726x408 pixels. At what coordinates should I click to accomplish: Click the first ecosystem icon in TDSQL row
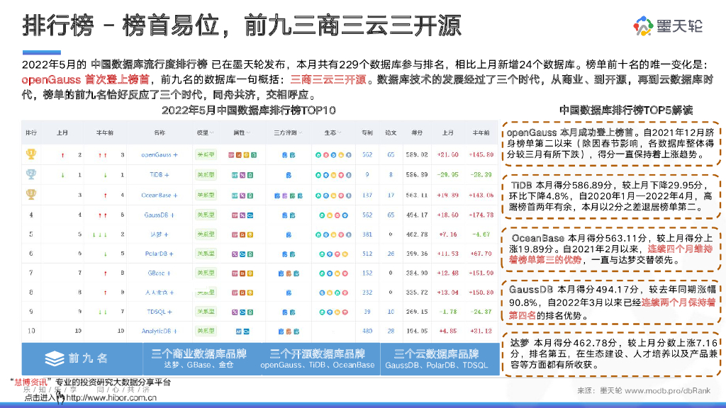322,312
